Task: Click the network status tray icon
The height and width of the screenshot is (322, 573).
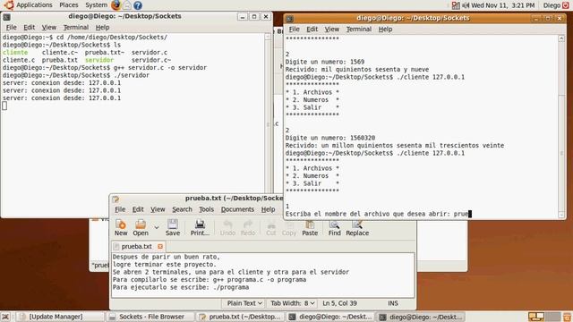Action: pos(456,5)
